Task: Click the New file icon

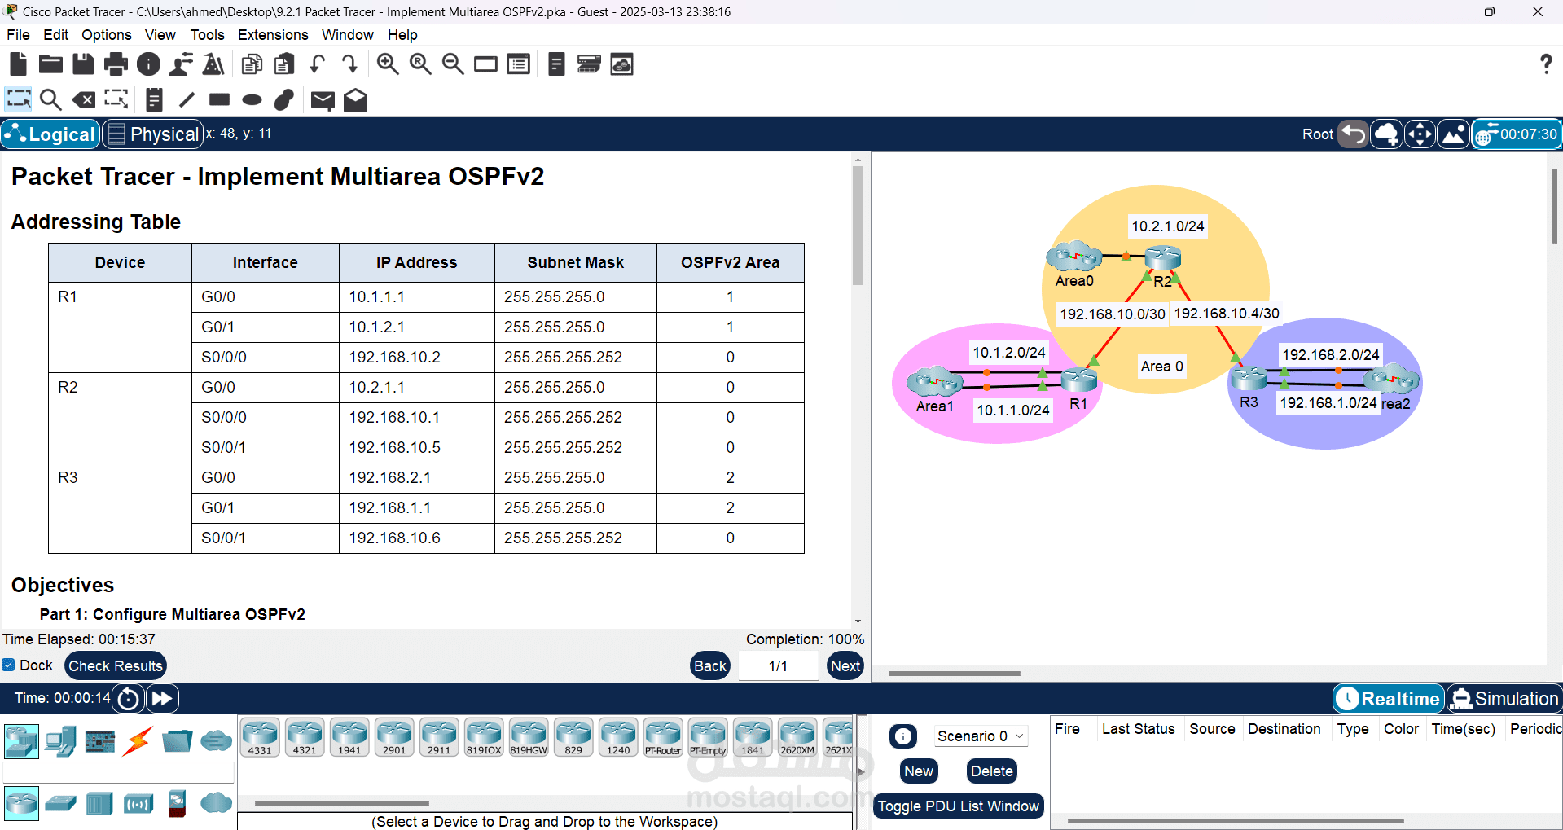Action: click(18, 64)
